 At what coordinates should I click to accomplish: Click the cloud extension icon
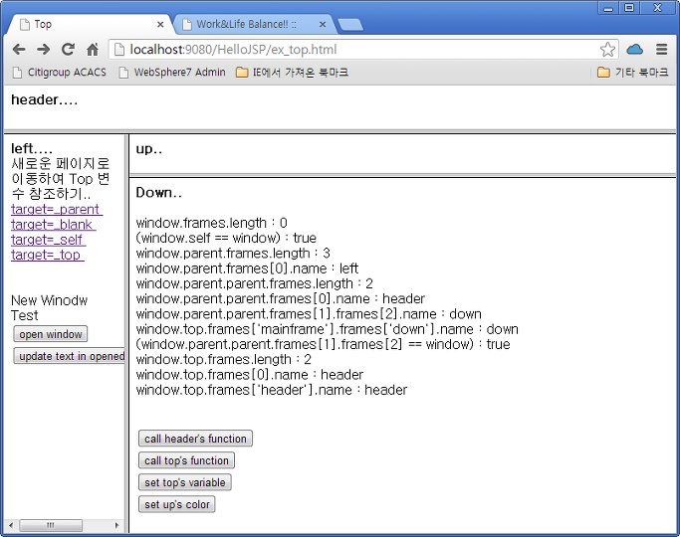click(635, 50)
